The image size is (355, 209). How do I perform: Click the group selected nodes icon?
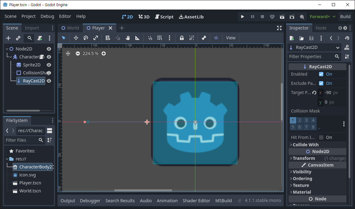point(192,38)
